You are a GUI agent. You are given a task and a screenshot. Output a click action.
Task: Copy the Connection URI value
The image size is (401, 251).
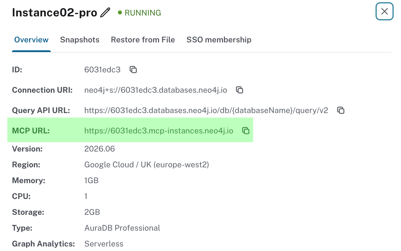(x=240, y=90)
